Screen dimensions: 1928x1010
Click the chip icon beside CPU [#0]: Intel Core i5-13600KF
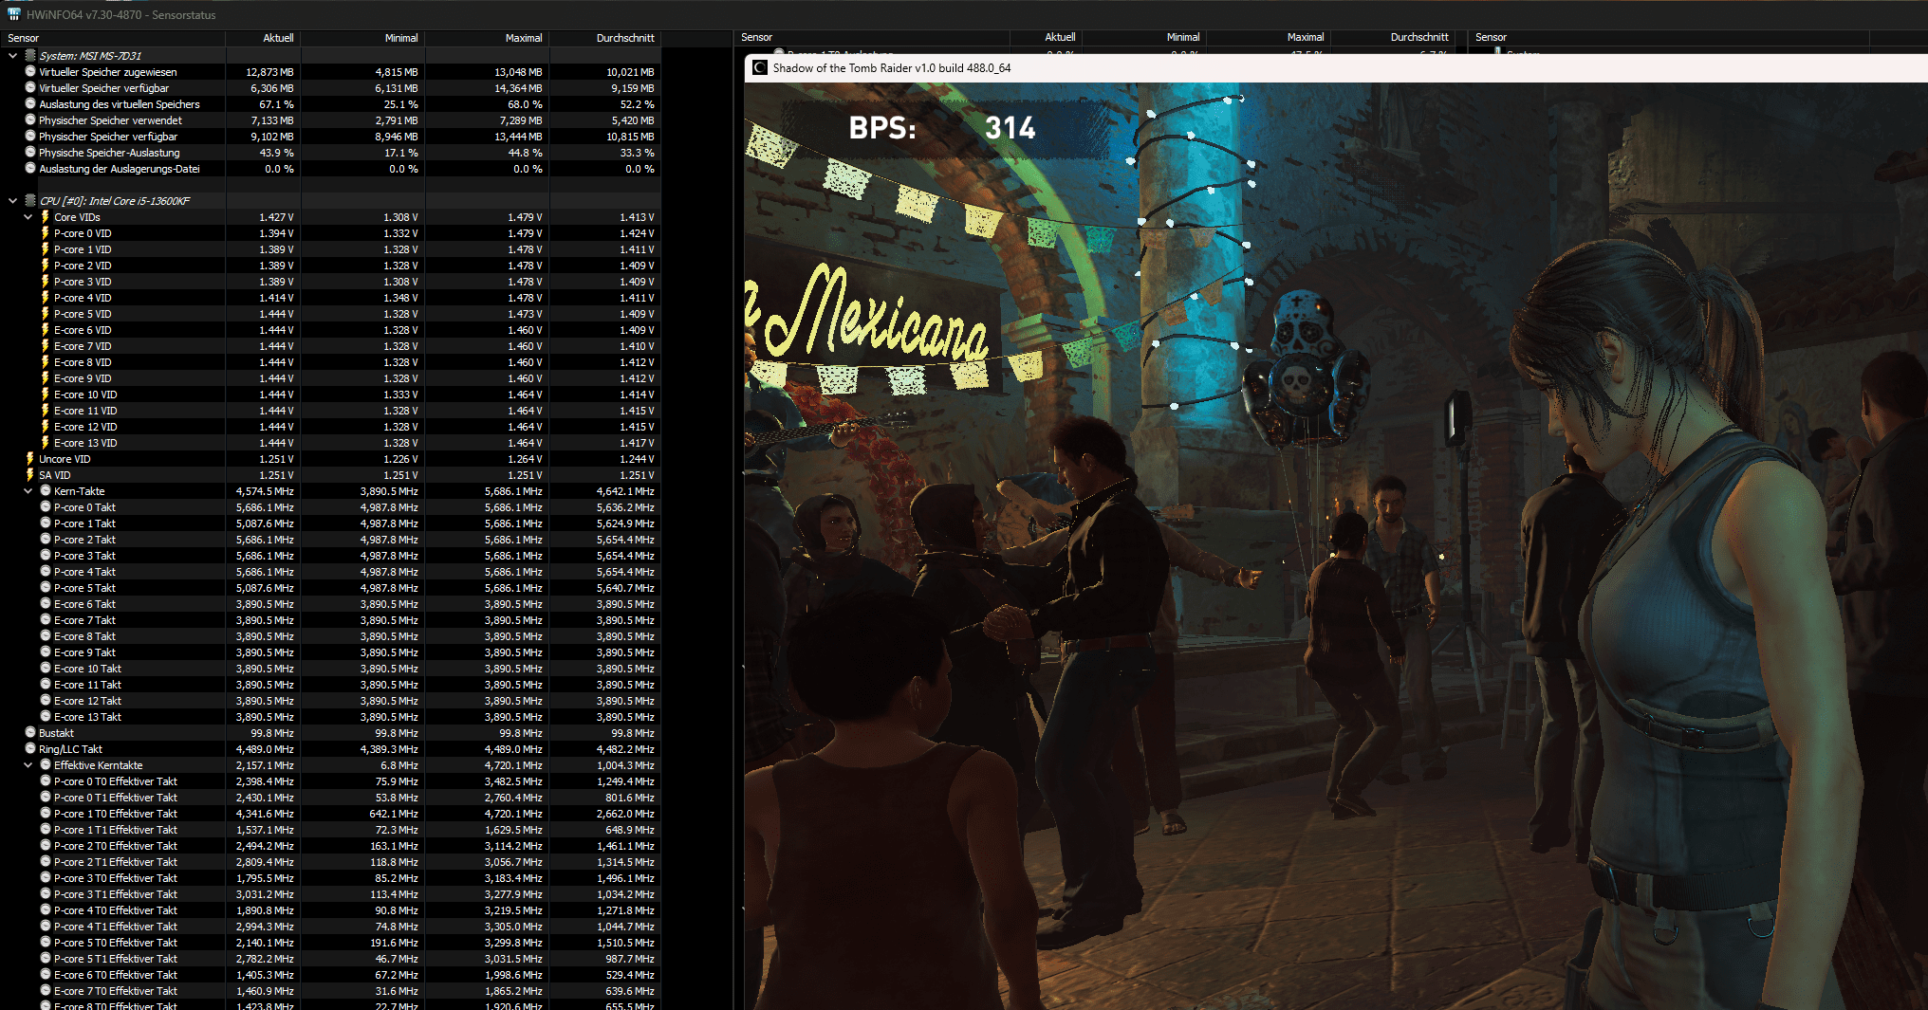[30, 200]
